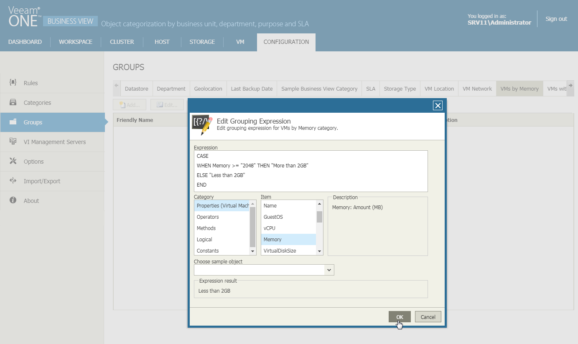Viewport: 578px width, 344px height.
Task: Click Item list scroll up arrow
Action: (319, 204)
